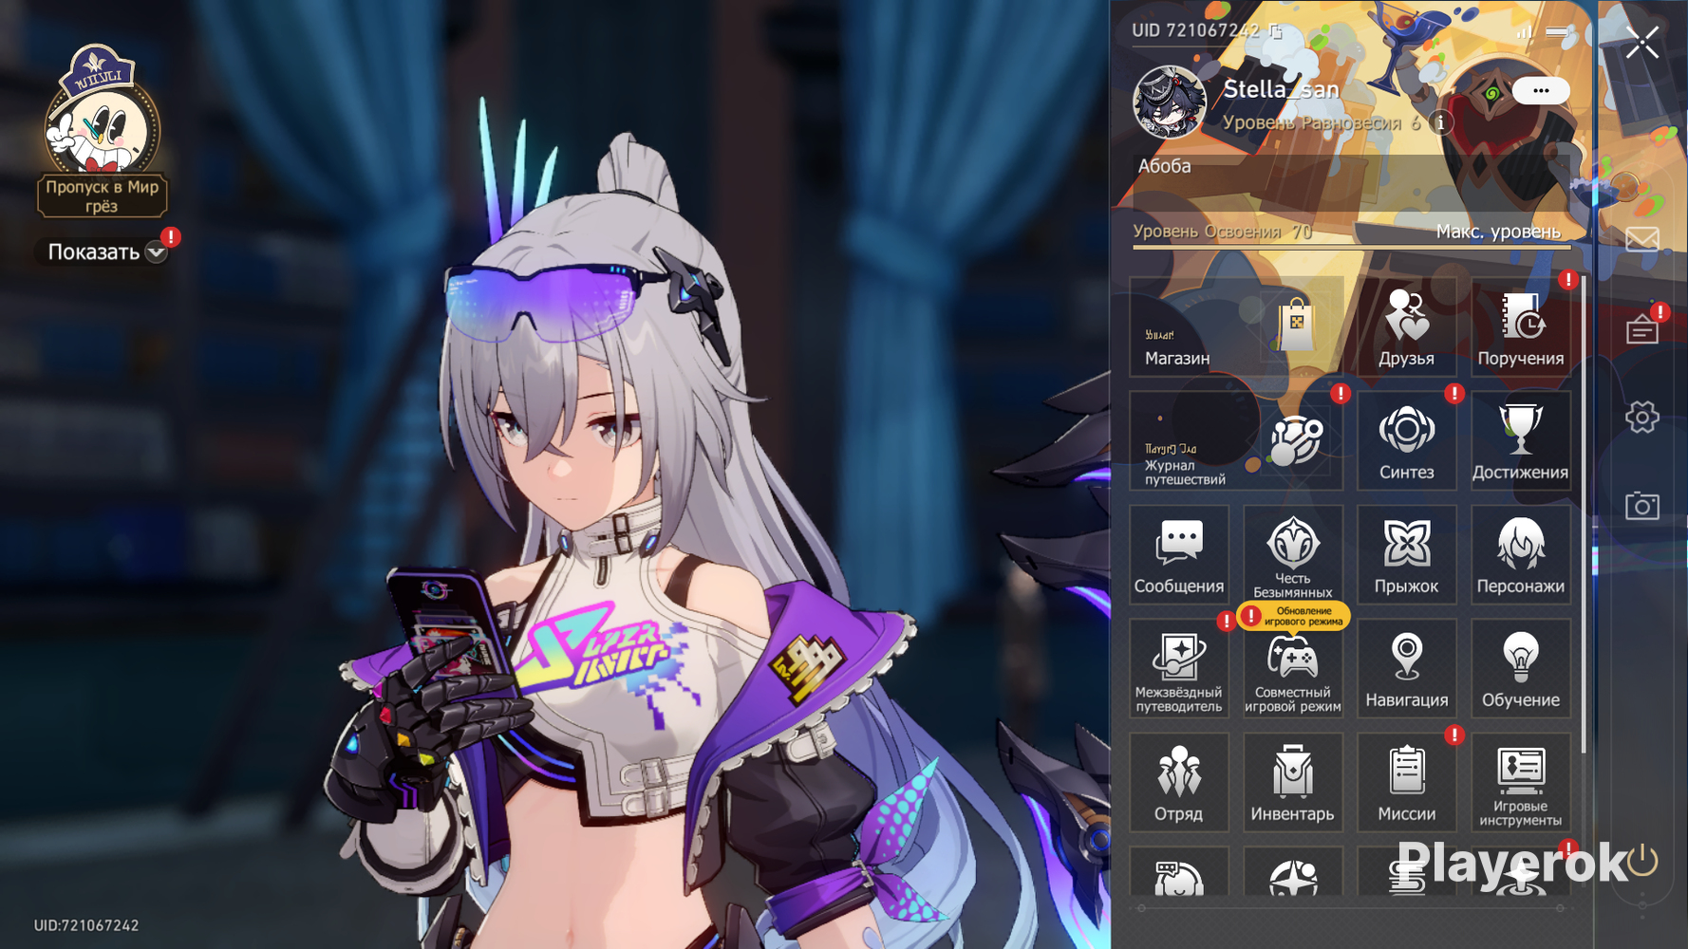The height and width of the screenshot is (949, 1688).
Task: Copy the UID using copy icon
Action: click(1276, 31)
